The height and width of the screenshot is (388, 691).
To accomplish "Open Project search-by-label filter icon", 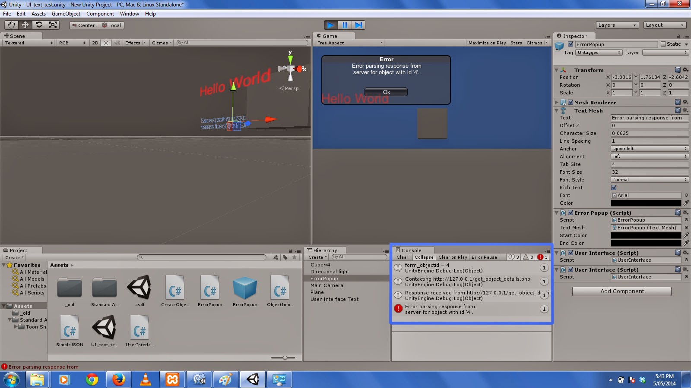I will 285,257.
